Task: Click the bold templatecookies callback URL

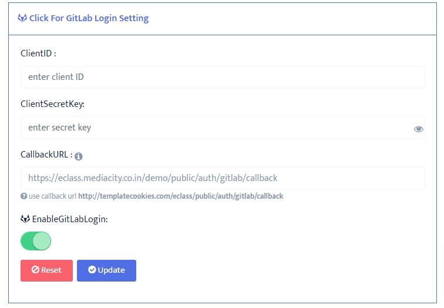Action: pos(181,196)
